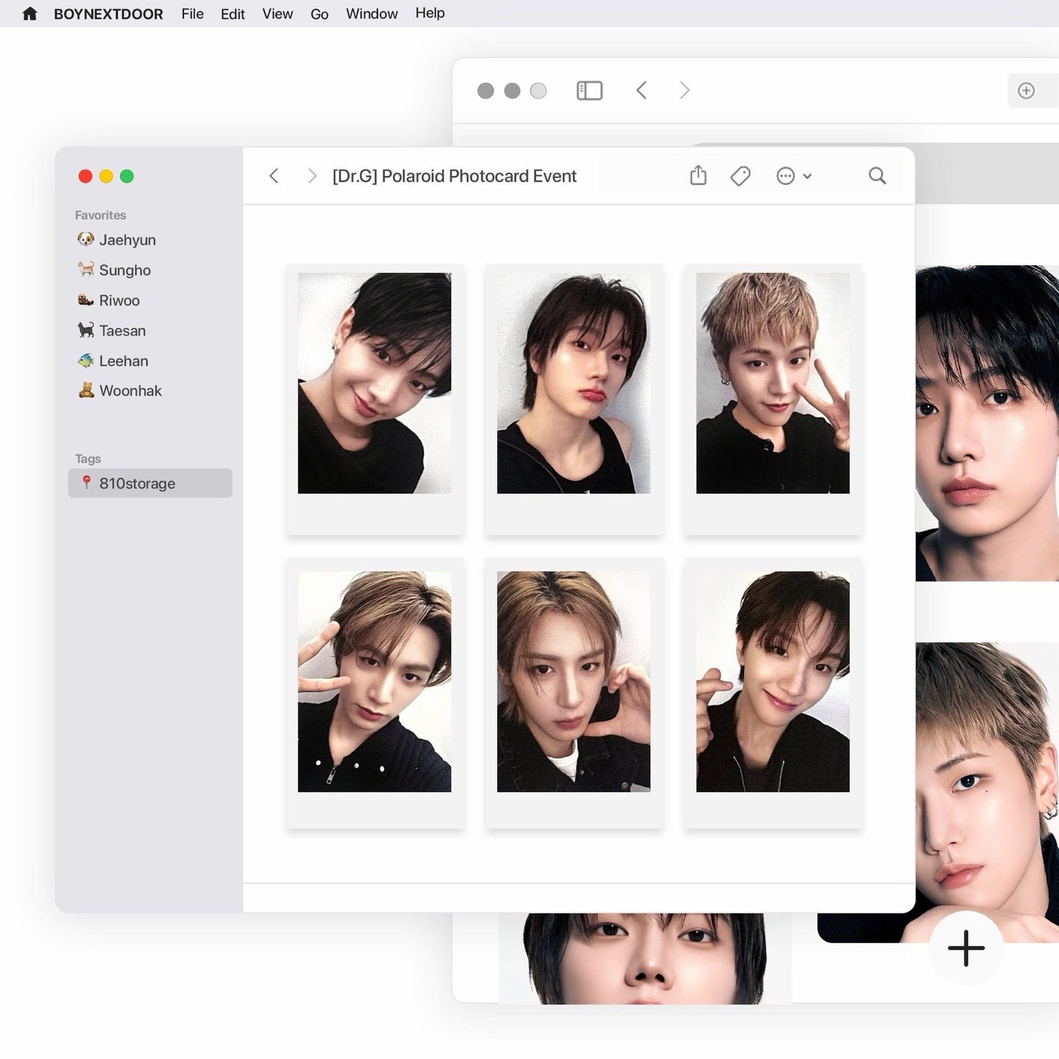Click the new tab plus icon
The height and width of the screenshot is (1059, 1059).
[x=1026, y=90]
